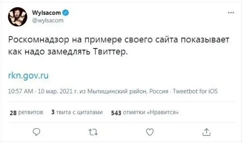Like the tweet with heart icon
Screen dimensions: 242x143
(150, 132)
